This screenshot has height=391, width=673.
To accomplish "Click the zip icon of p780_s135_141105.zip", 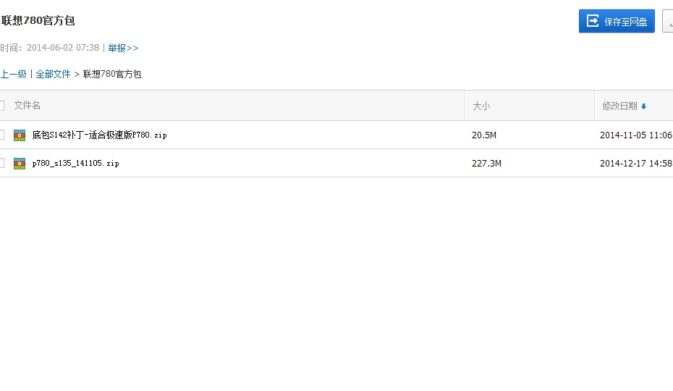I will [20, 164].
